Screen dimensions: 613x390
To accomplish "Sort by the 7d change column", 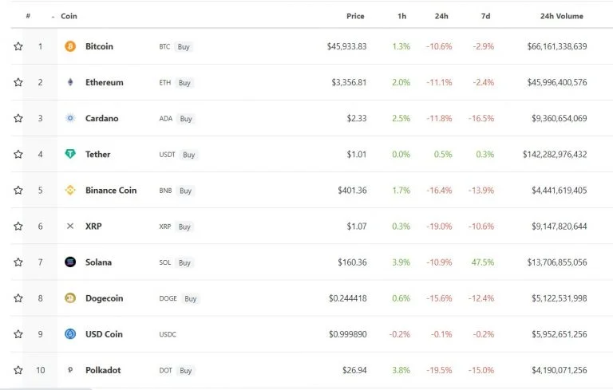I will pos(485,16).
